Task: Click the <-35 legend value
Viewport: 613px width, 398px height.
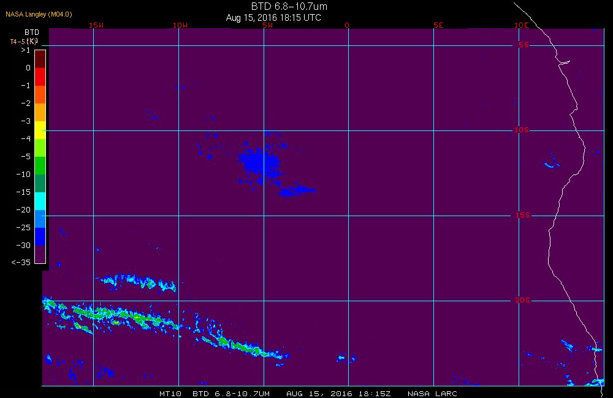Action: coord(21,263)
